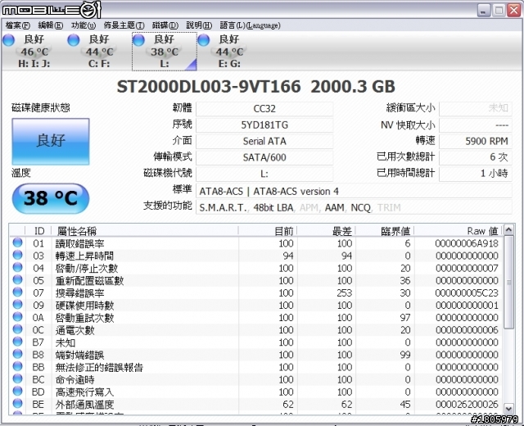The height and width of the screenshot is (426, 524).
Task: Click the 韌體 firmware field CC32
Action: point(264,109)
